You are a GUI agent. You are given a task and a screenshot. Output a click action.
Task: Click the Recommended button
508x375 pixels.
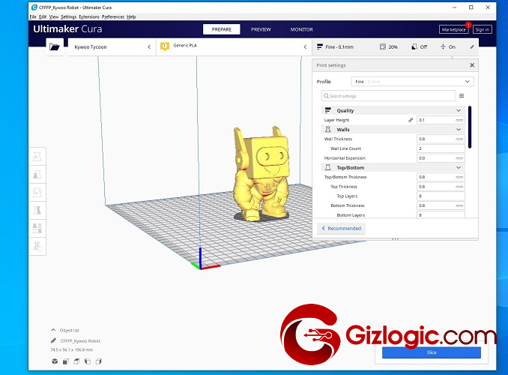tap(341, 228)
